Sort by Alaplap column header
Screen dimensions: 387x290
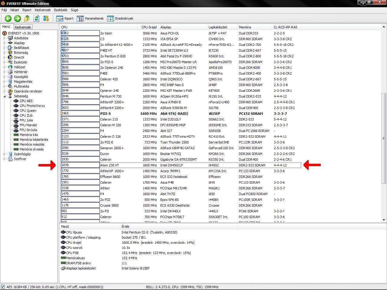(x=183, y=27)
